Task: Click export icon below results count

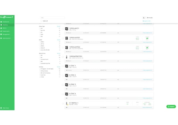Action: (x=143, y=21)
